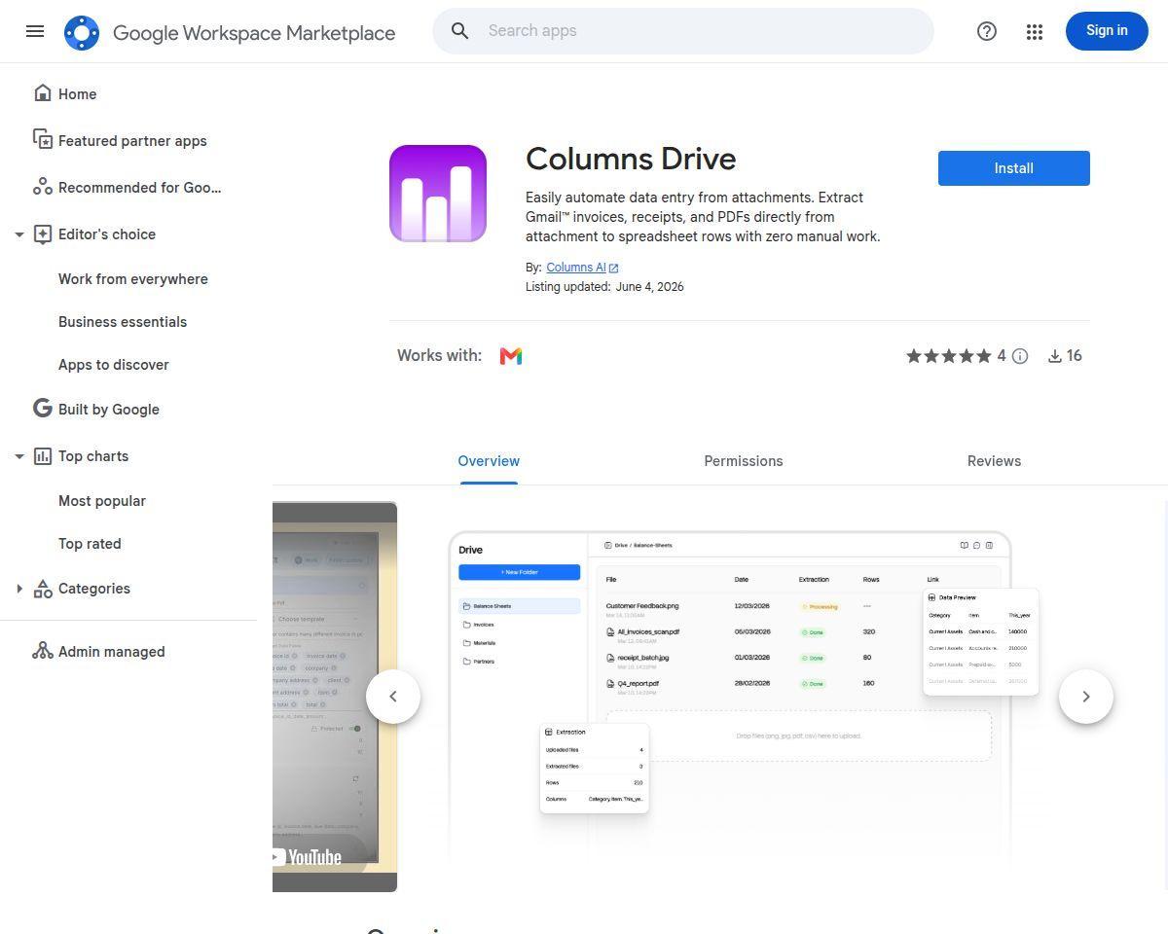This screenshot has height=934, width=1168.
Task: Open Most popular chart
Action: pyautogui.click(x=102, y=501)
